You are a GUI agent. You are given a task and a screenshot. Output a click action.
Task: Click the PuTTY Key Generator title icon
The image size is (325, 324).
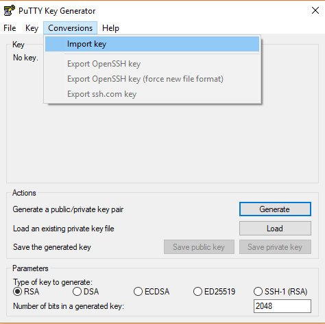pos(10,10)
